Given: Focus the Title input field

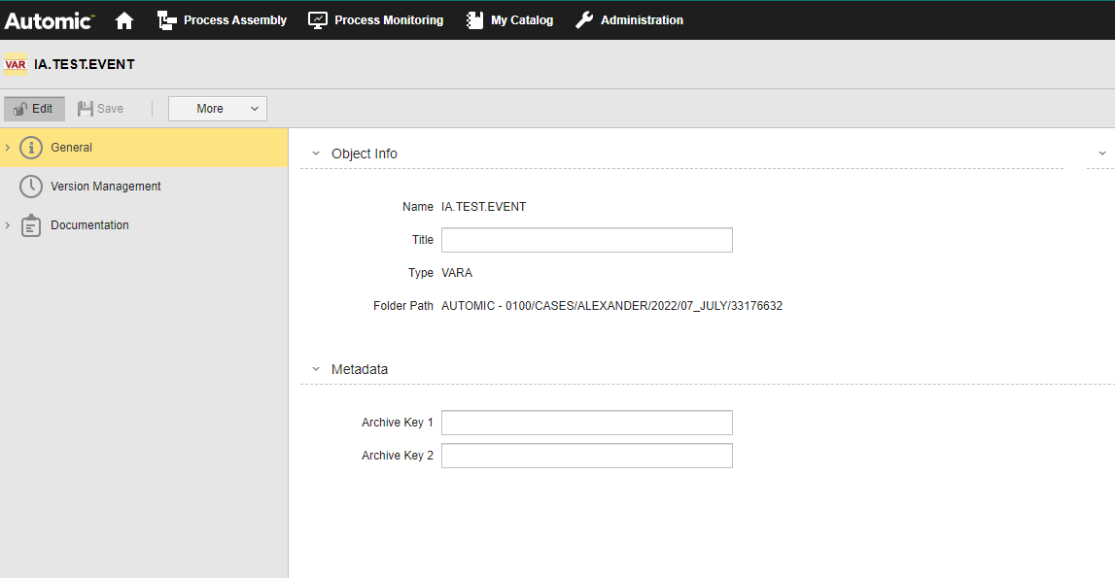Looking at the screenshot, I should point(586,240).
